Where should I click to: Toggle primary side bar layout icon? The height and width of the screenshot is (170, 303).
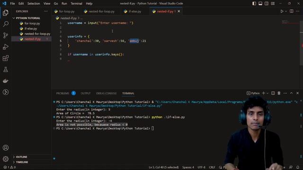pyautogui.click(x=254, y=3)
